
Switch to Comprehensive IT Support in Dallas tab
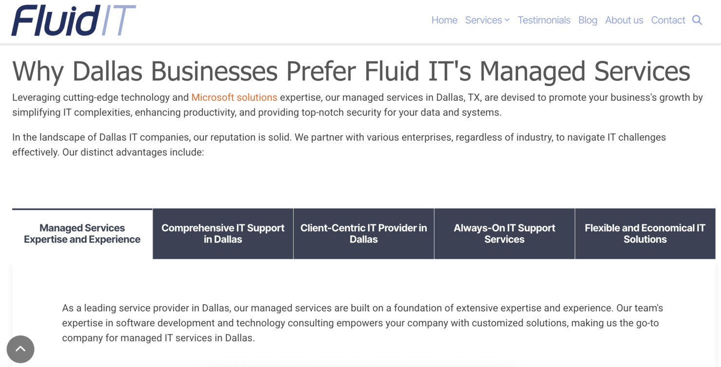tap(223, 234)
